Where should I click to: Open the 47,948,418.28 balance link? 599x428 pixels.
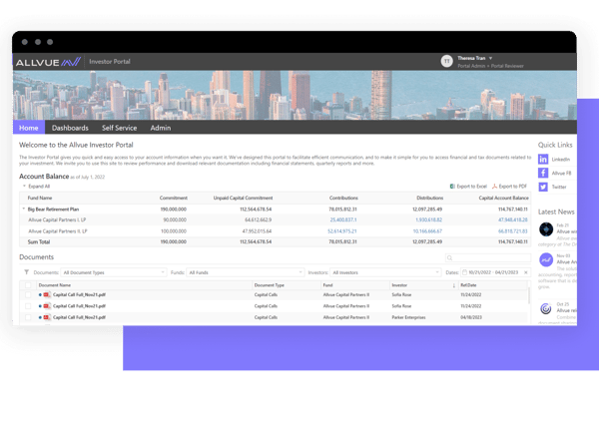(513, 219)
